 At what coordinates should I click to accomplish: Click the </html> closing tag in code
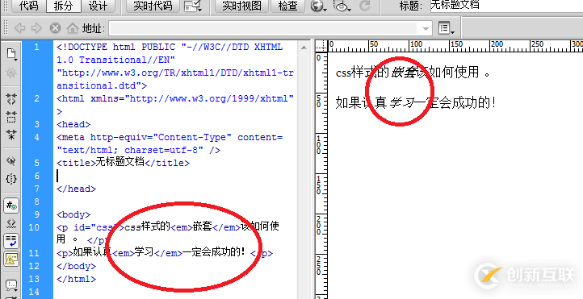76,279
